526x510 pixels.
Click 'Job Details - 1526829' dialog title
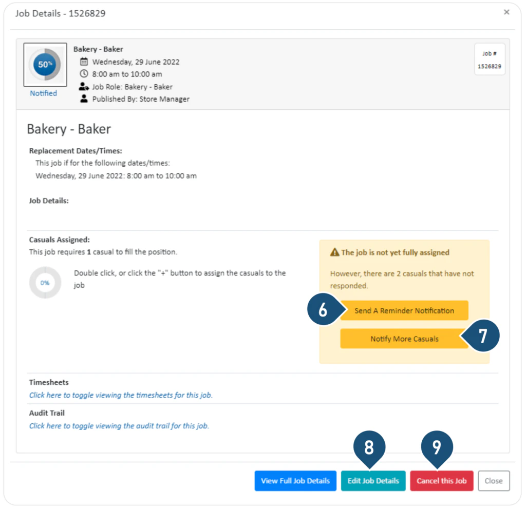(61, 13)
